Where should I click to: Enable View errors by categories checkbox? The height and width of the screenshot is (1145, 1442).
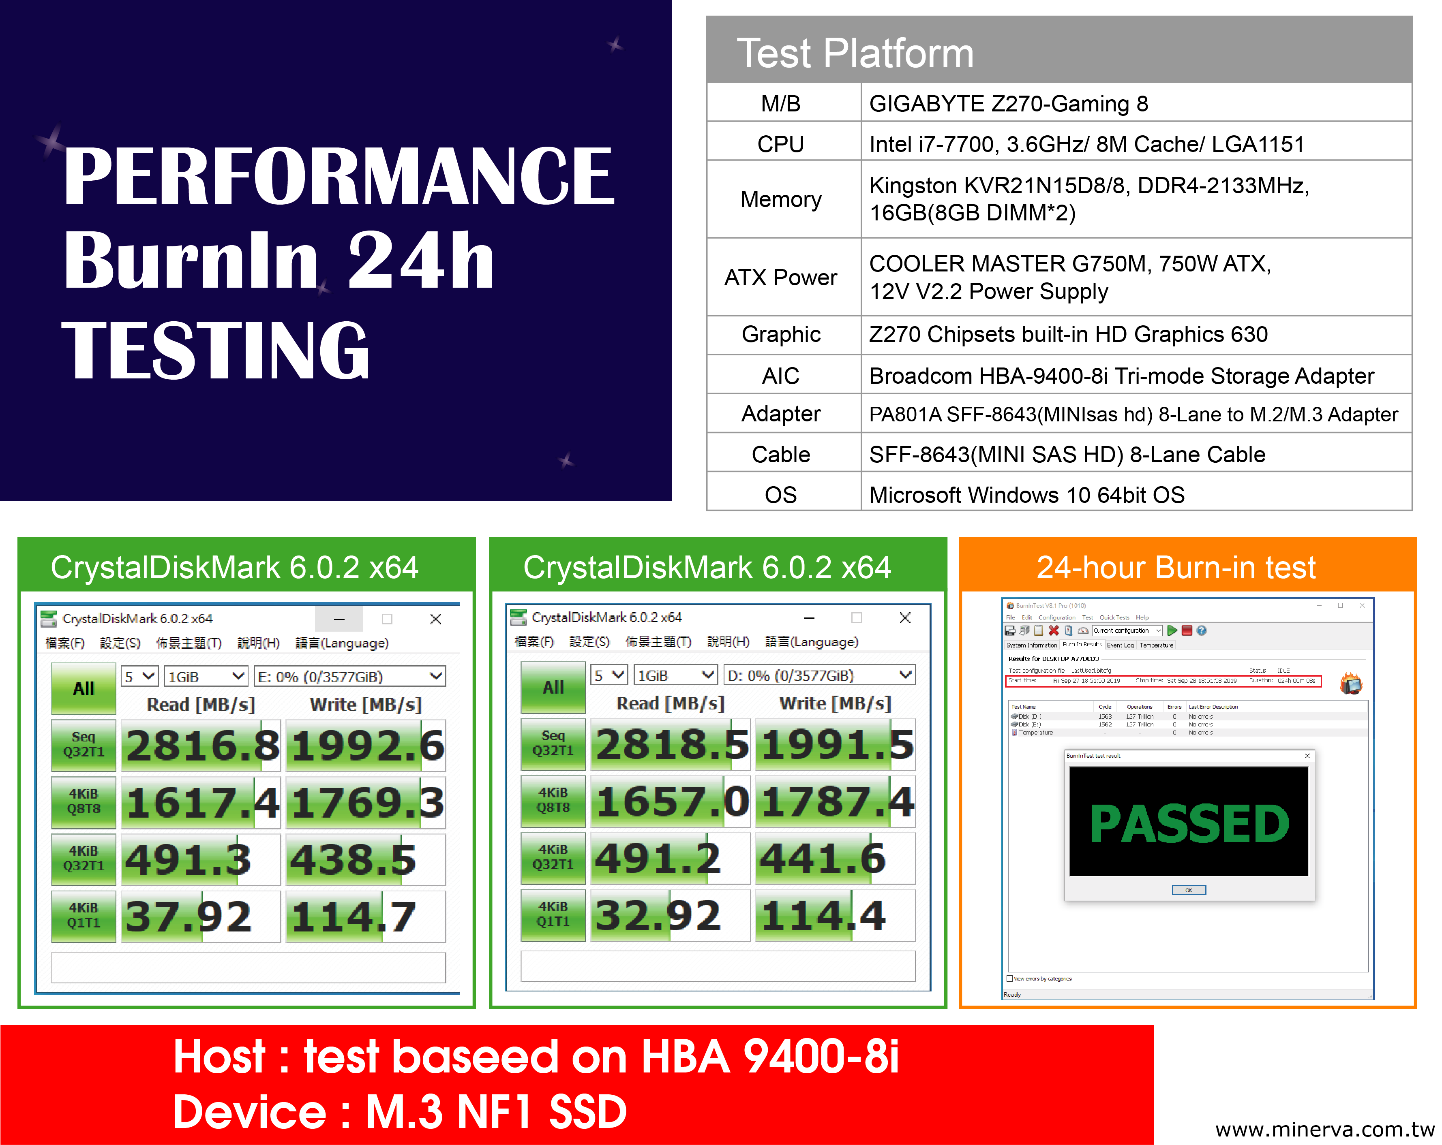click(x=1010, y=978)
